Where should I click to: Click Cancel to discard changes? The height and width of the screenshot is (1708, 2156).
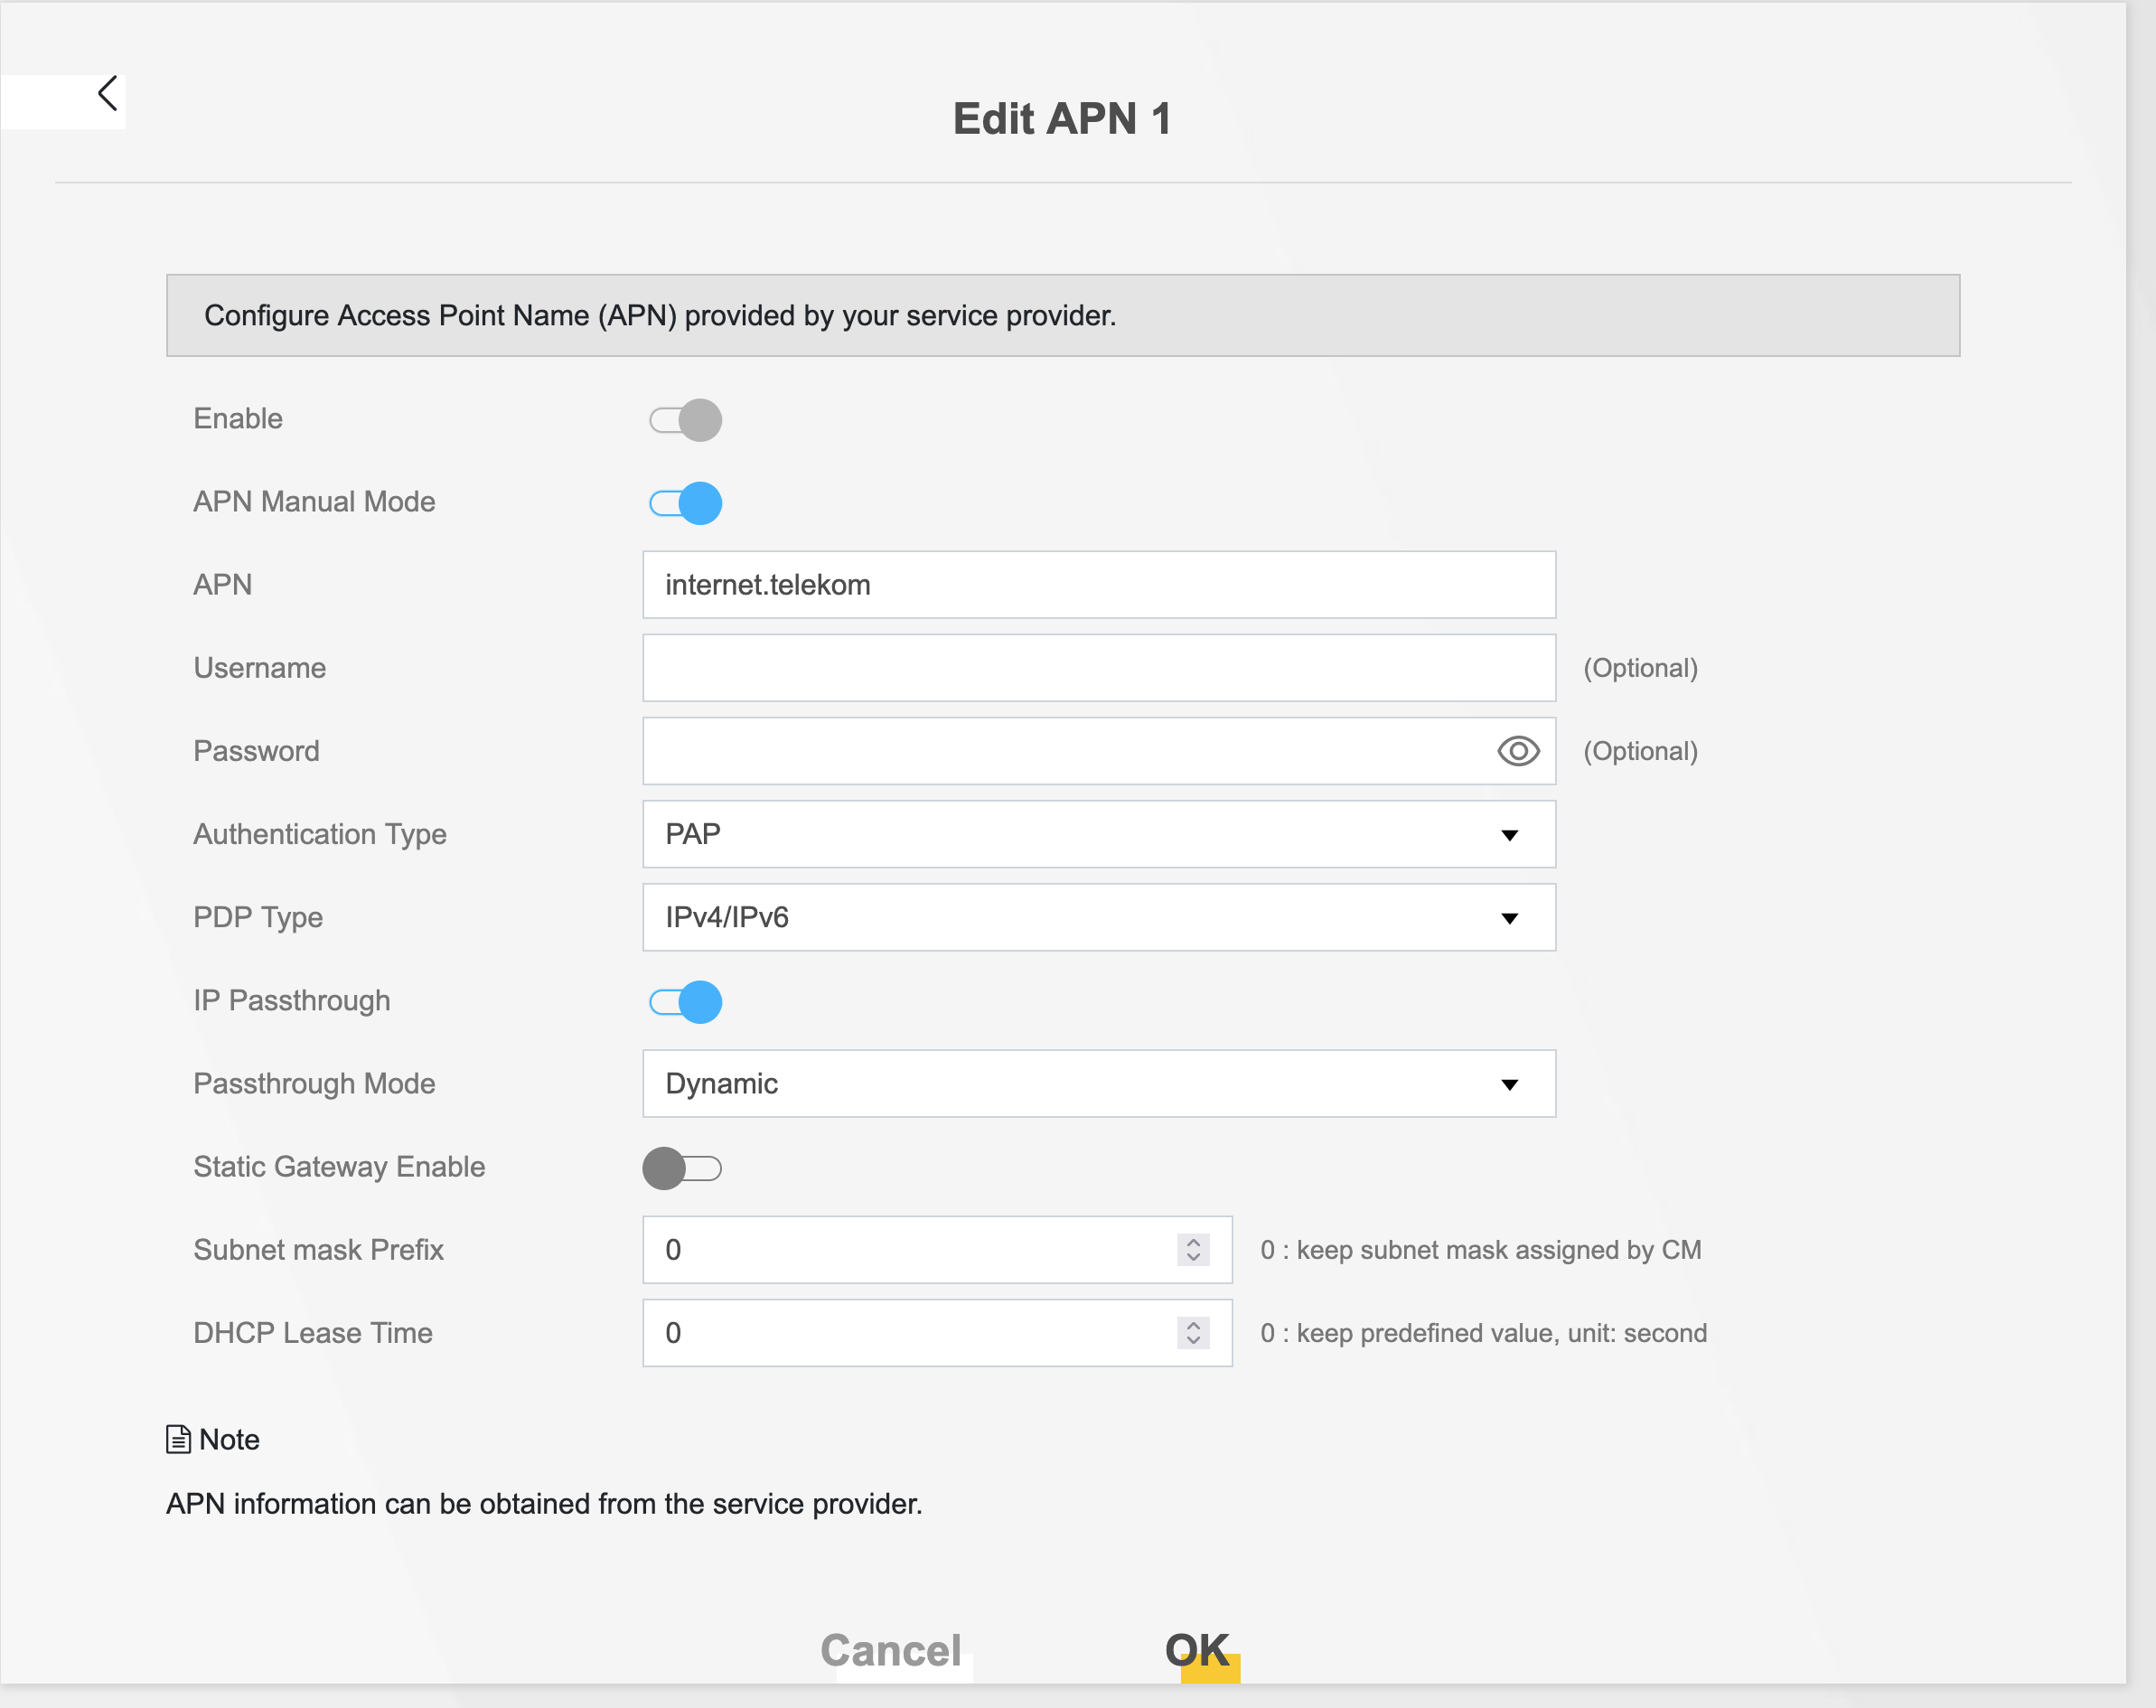(x=890, y=1650)
